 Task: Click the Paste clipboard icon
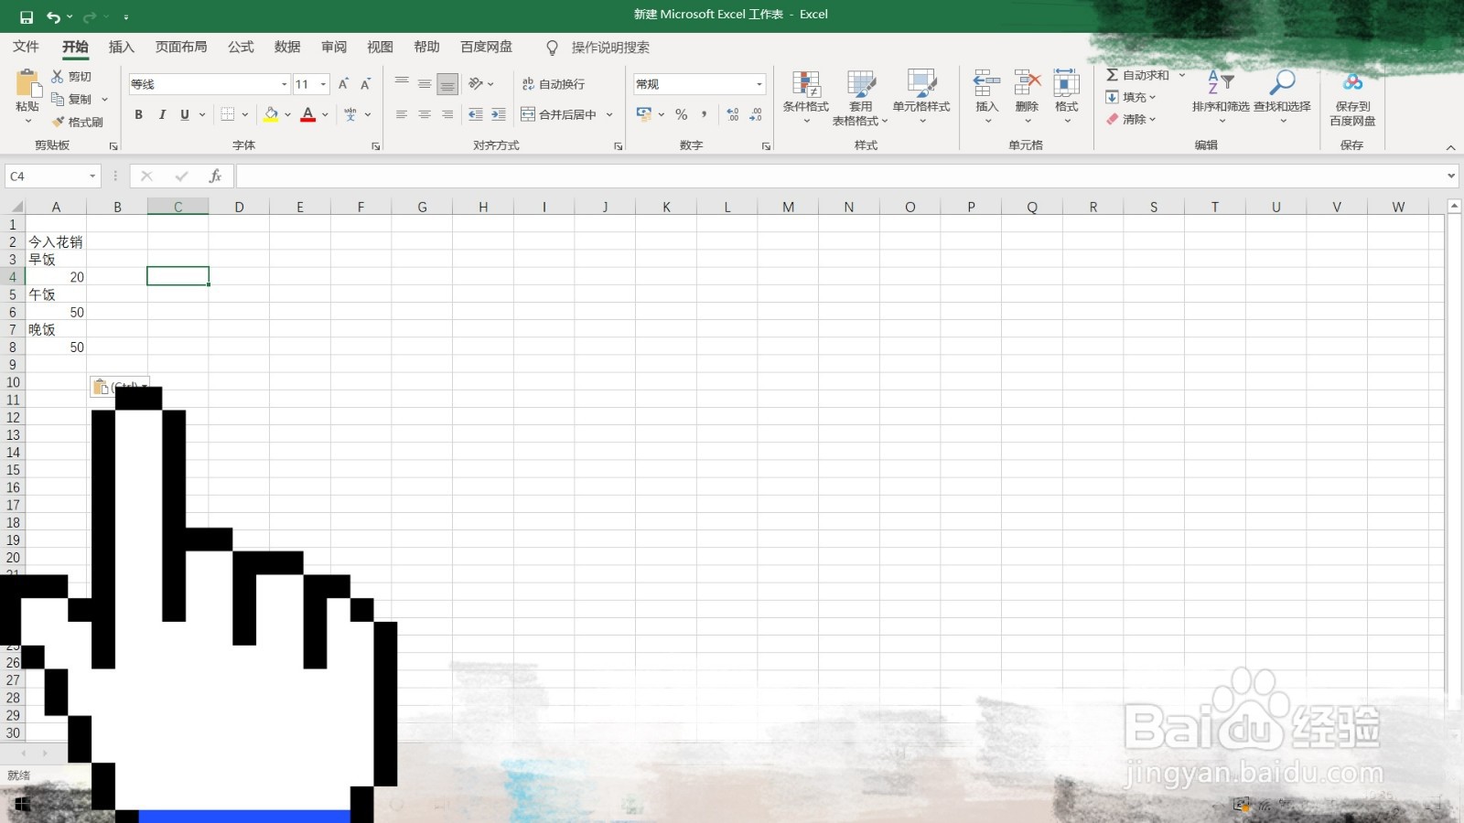[x=27, y=84]
